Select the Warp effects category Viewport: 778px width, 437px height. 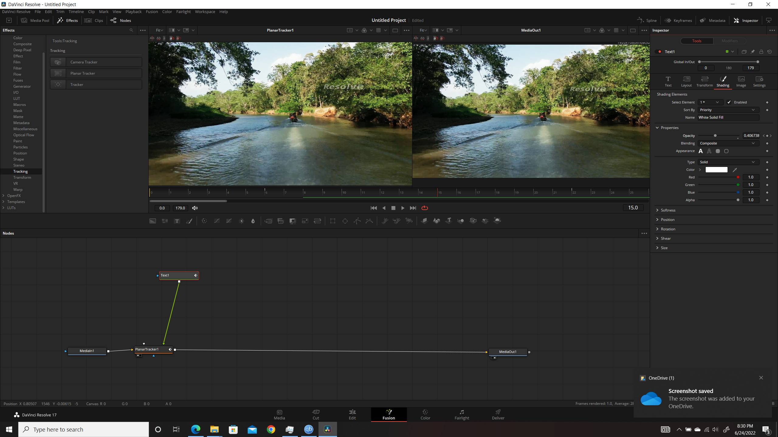tap(18, 190)
